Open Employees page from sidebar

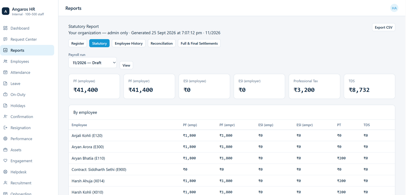pyautogui.click(x=27, y=61)
